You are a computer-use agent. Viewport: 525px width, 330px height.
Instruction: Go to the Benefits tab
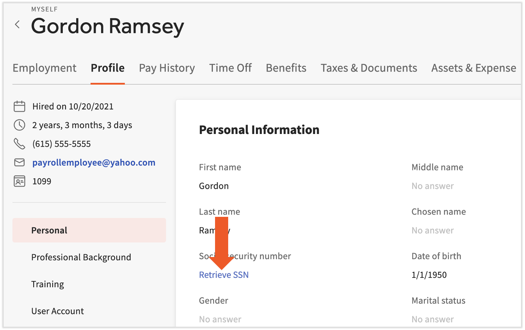click(x=286, y=68)
